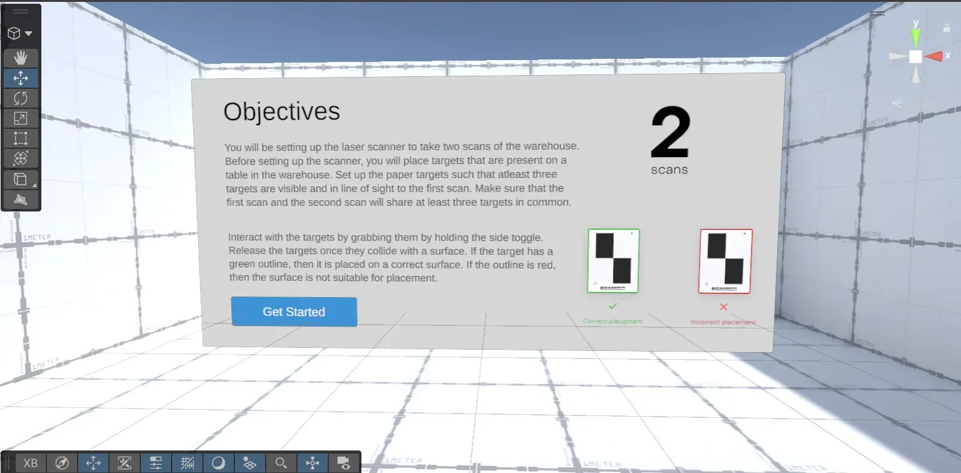The image size is (961, 473).
Task: Click the Get Started button
Action: coord(294,312)
